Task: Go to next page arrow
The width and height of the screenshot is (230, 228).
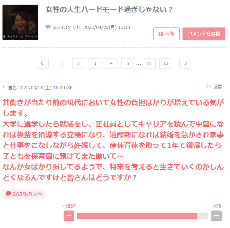Action: click(186, 63)
